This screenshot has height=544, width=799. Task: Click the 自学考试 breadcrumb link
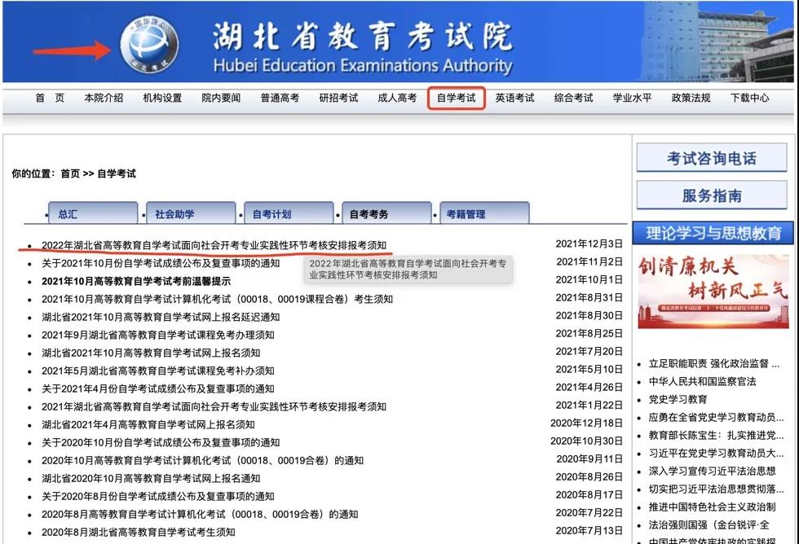click(x=117, y=173)
